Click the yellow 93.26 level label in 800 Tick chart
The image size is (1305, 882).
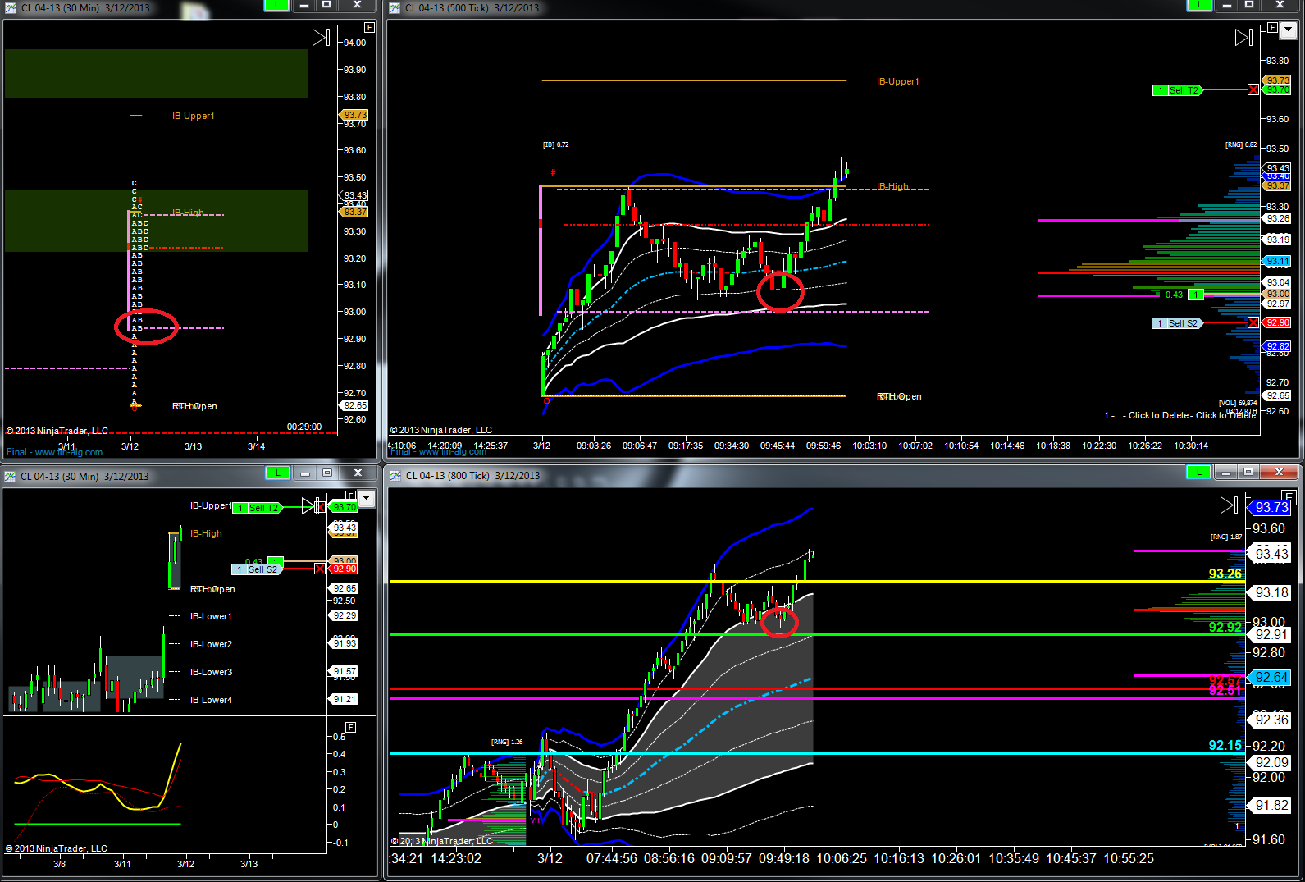pos(1225,574)
